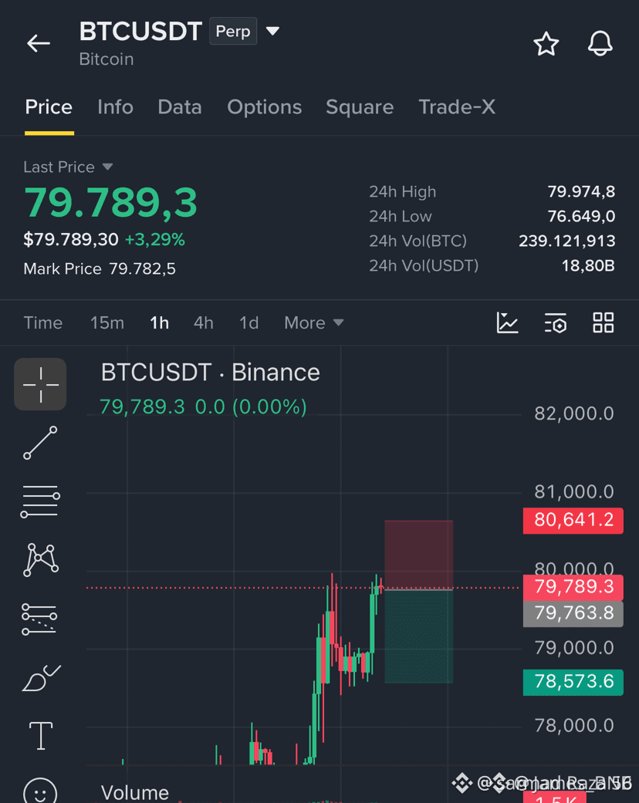Click the 82,000.0 axis label

tap(574, 413)
